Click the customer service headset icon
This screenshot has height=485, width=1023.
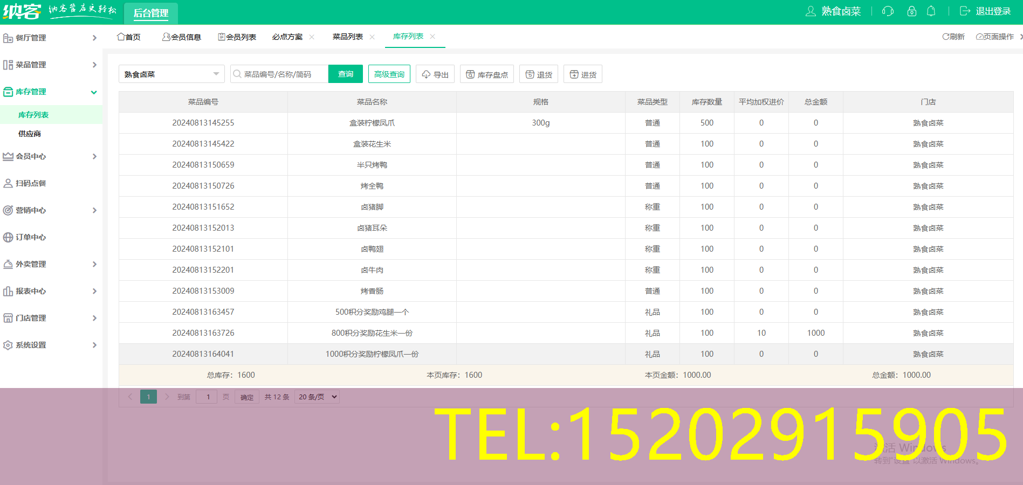tap(888, 11)
